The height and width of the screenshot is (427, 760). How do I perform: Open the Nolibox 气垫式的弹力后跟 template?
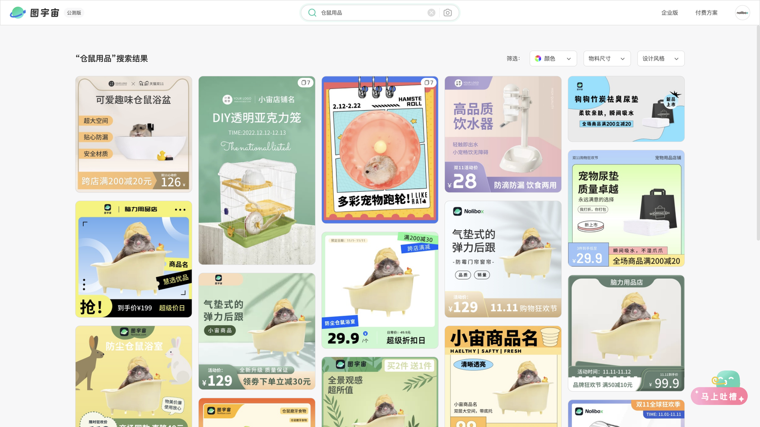[x=503, y=259]
